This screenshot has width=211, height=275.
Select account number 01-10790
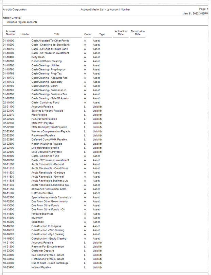tap(8, 94)
